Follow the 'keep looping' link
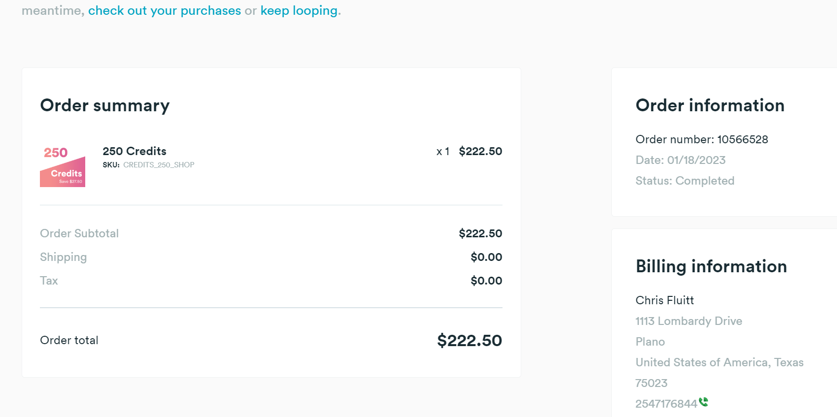837x417 pixels. [299, 10]
